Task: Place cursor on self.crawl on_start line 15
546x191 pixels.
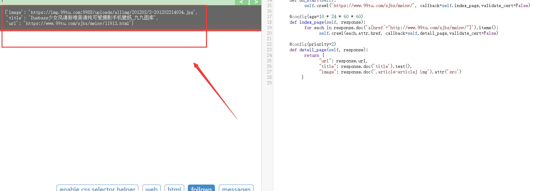Action: 417,6
